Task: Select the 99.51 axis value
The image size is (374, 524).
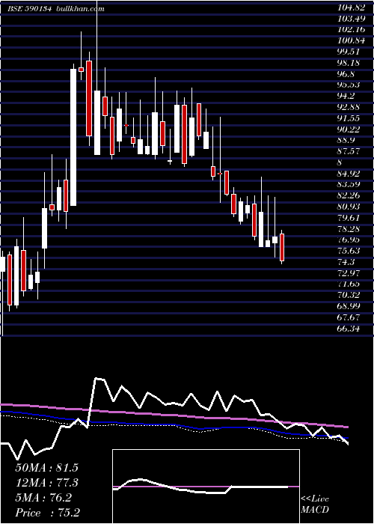Action: (x=349, y=52)
